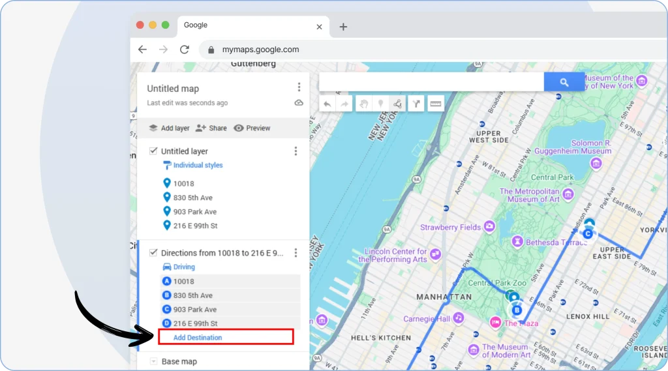Viewport: 668px width, 371px height.
Task: Click the Museum of Modern Art icon
Action: 474,350
